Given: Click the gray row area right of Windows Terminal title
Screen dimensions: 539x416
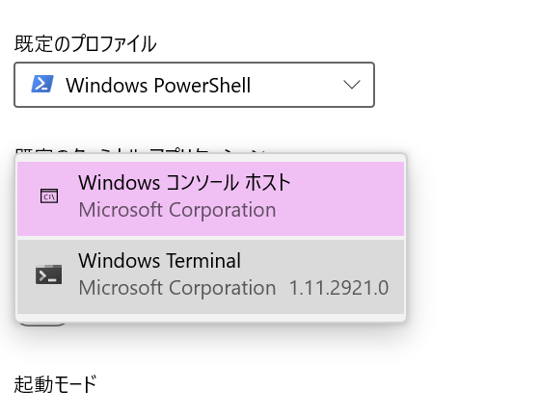Looking at the screenshot, I should [x=321, y=261].
